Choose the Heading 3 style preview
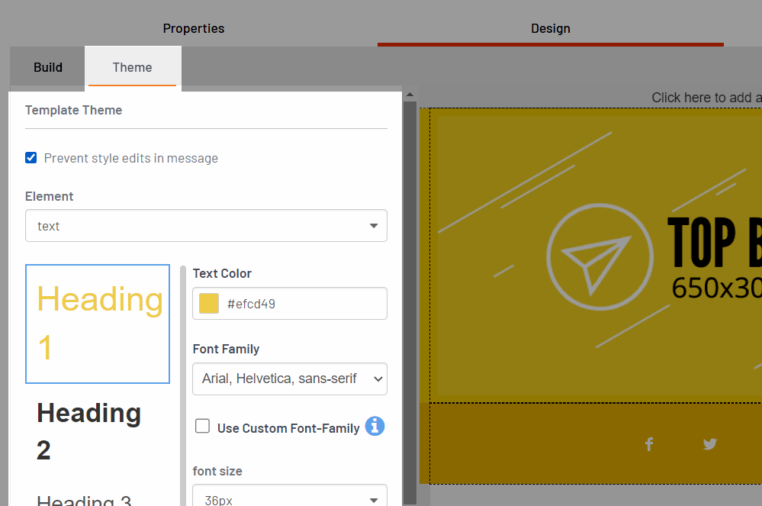The height and width of the screenshot is (506, 762). pos(84,501)
